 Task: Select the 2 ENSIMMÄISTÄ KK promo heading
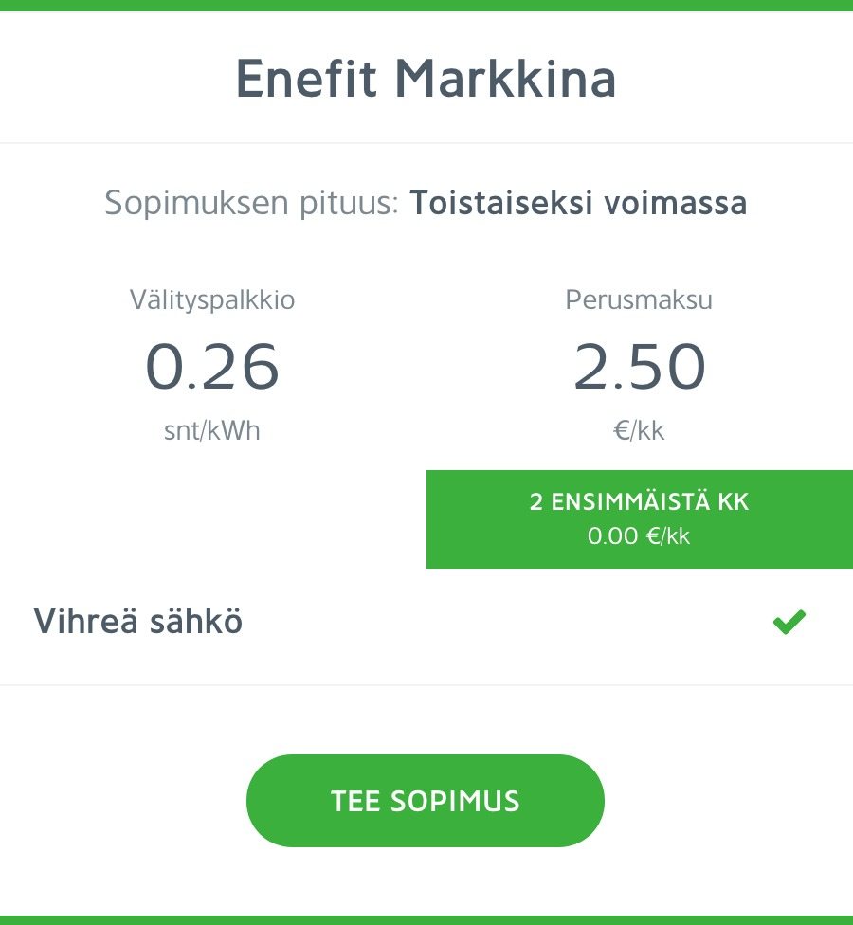639,501
